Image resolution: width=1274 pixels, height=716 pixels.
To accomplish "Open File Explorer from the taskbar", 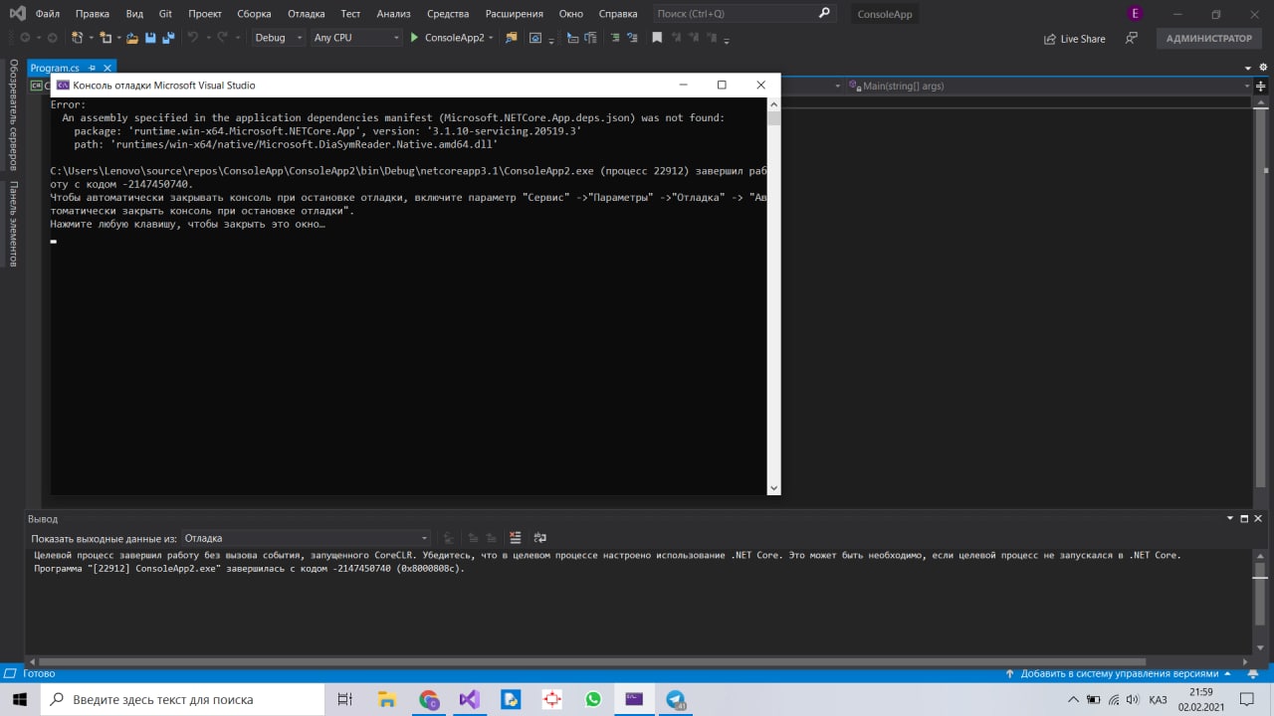I will coord(387,699).
